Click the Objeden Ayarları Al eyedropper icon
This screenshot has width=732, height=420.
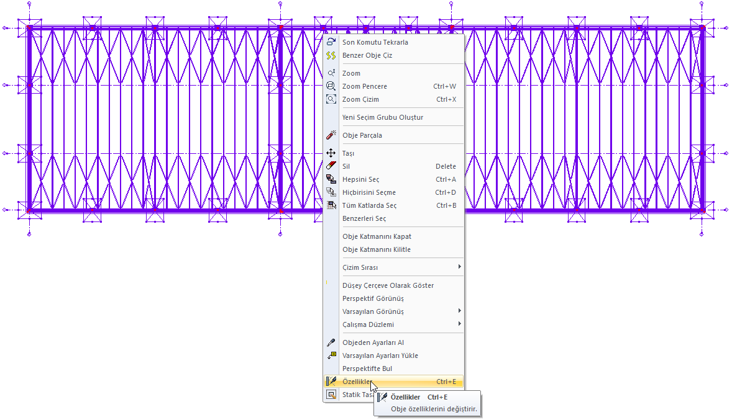coord(331,342)
